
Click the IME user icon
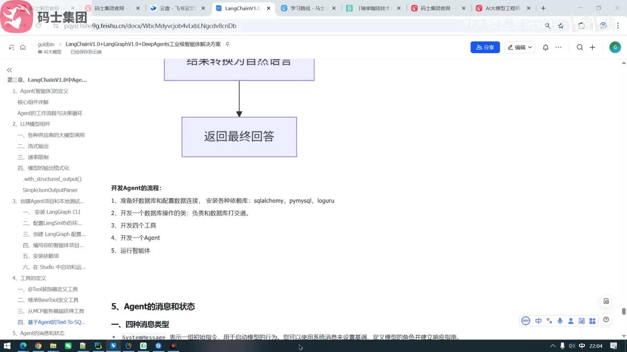[x=571, y=321]
